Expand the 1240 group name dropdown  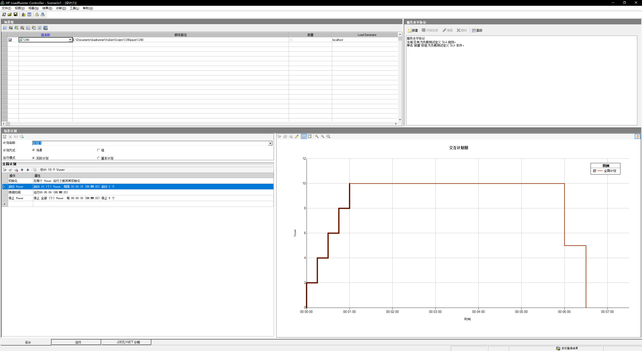(x=70, y=40)
